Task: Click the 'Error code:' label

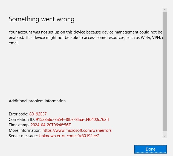Action: [19, 114]
